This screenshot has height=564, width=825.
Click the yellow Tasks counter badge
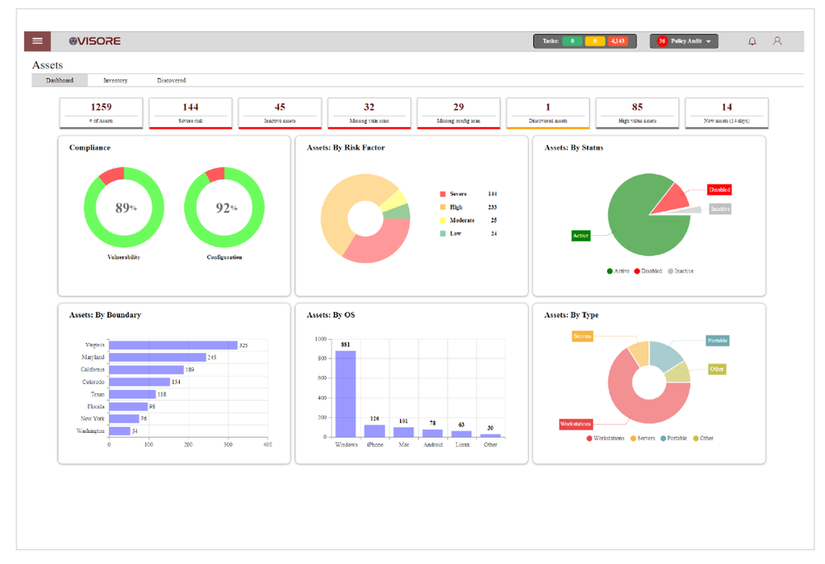[x=595, y=41]
